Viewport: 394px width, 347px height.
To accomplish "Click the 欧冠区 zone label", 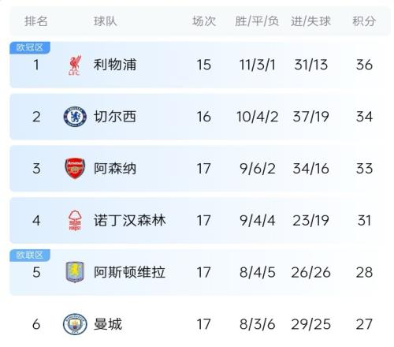I will pos(30,48).
